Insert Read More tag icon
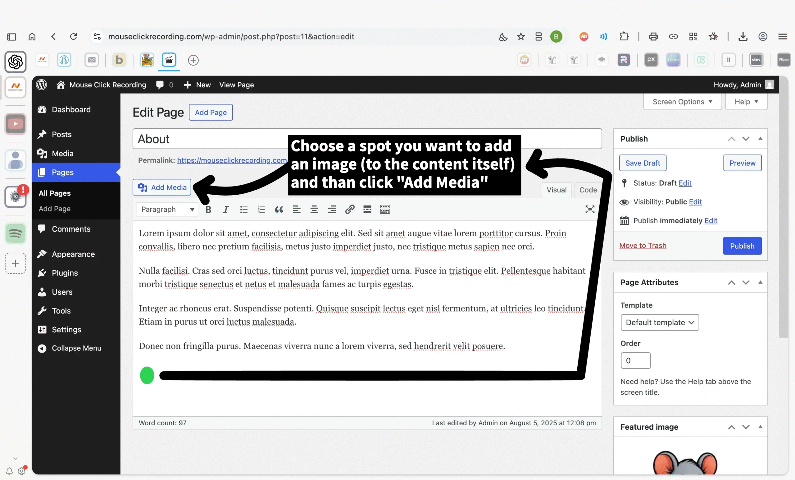This screenshot has width=795, height=480. click(367, 210)
